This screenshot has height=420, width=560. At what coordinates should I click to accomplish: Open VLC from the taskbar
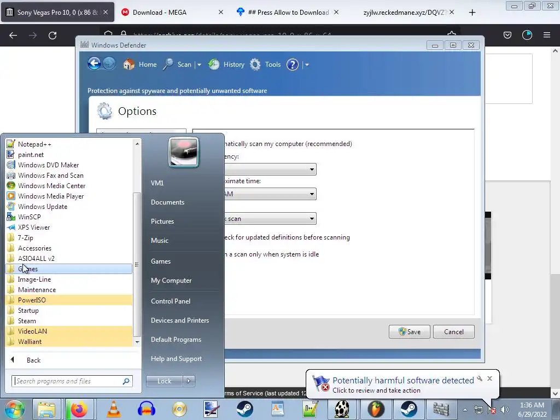point(114,409)
